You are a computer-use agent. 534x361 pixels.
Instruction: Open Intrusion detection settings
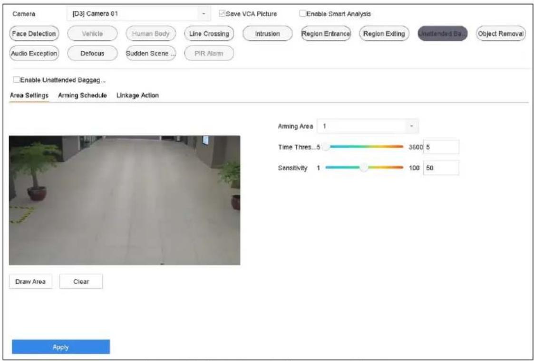pos(267,34)
